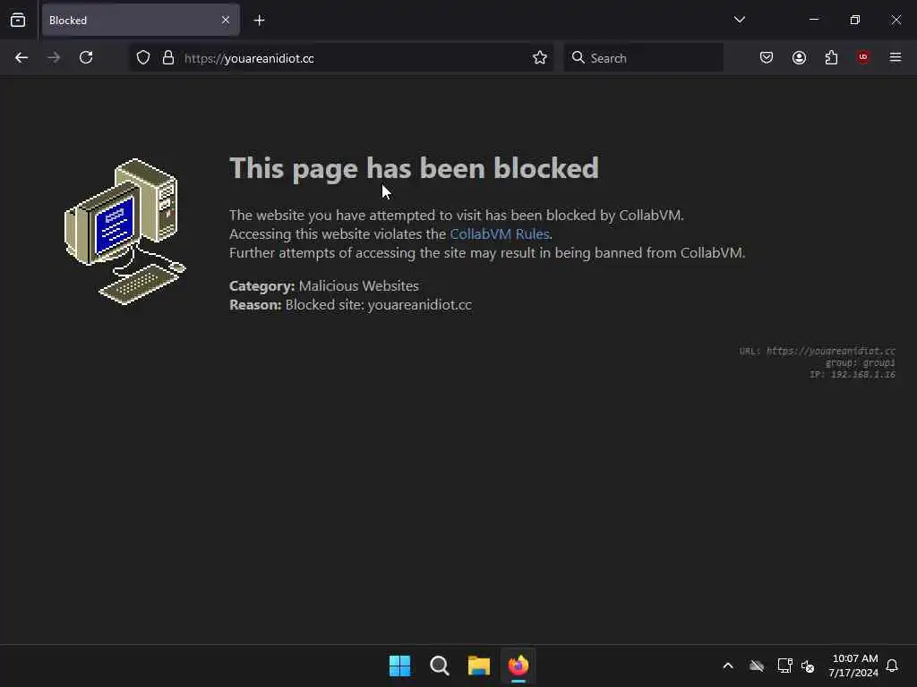The image size is (917, 687).
Task: Click the IP 192.168.1.16 line
Action: click(x=853, y=375)
